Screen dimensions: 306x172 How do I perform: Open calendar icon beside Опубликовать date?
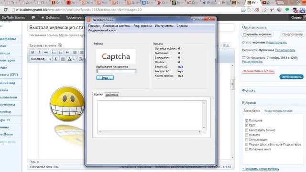[243, 57]
